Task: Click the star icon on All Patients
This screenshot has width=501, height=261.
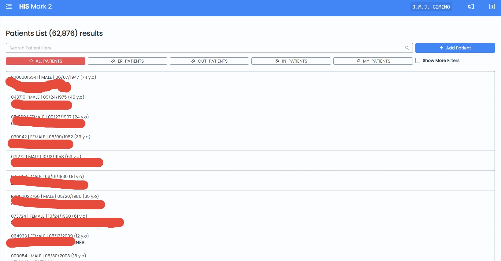Action: (x=31, y=61)
